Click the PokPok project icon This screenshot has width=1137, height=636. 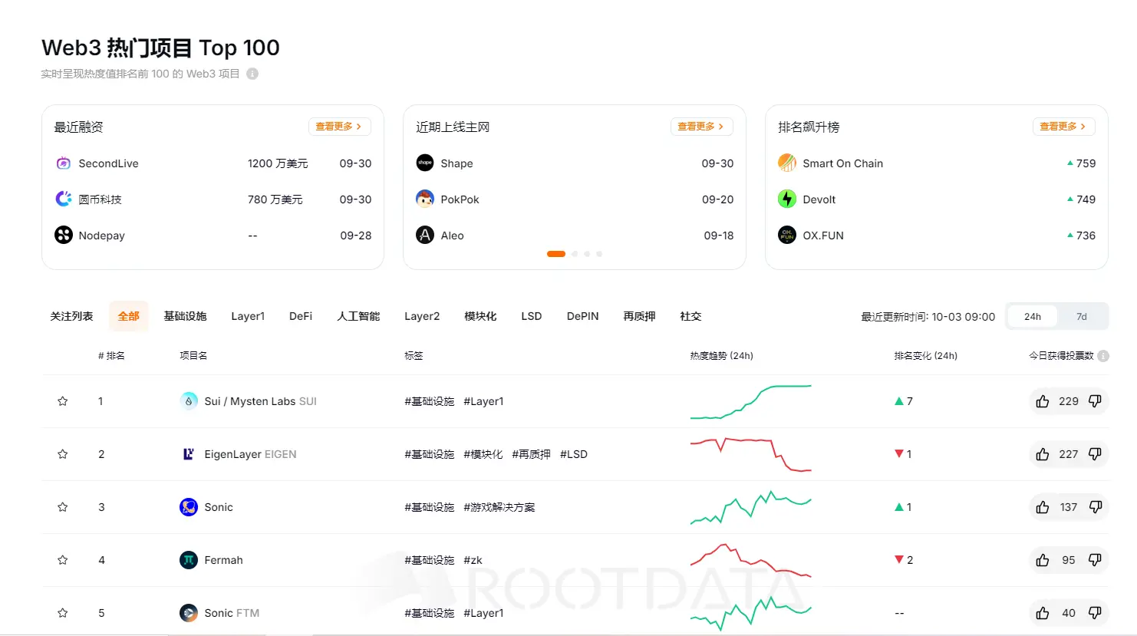coord(425,199)
